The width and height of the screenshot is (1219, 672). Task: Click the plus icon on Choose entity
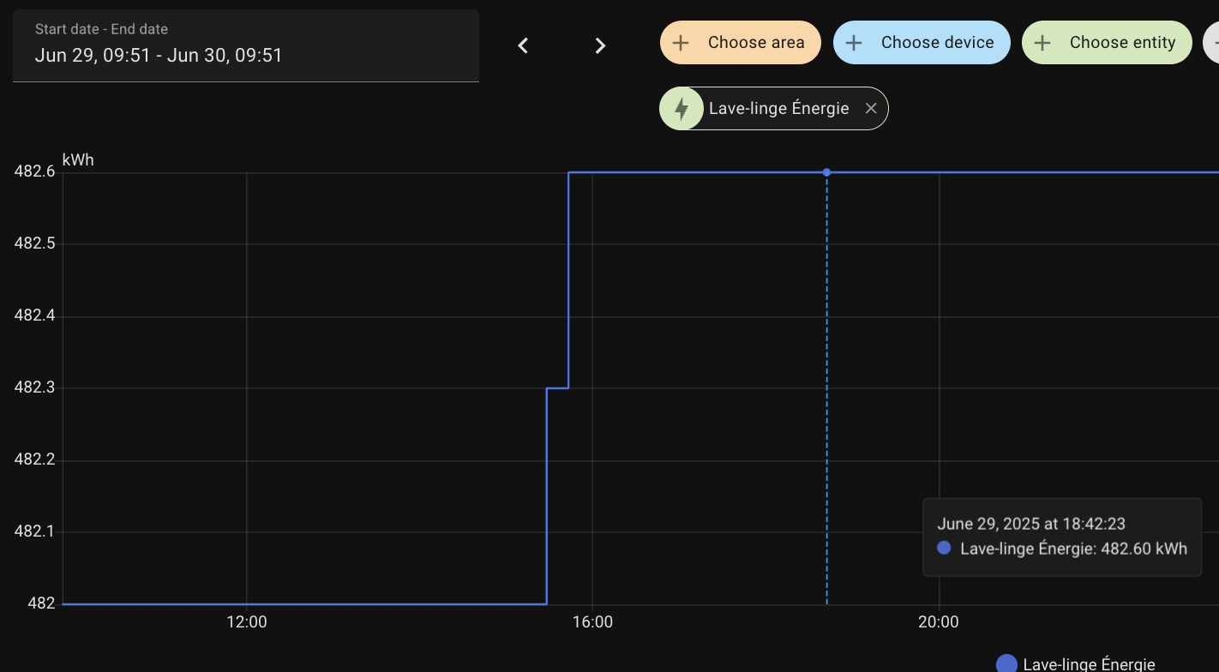pos(1042,43)
